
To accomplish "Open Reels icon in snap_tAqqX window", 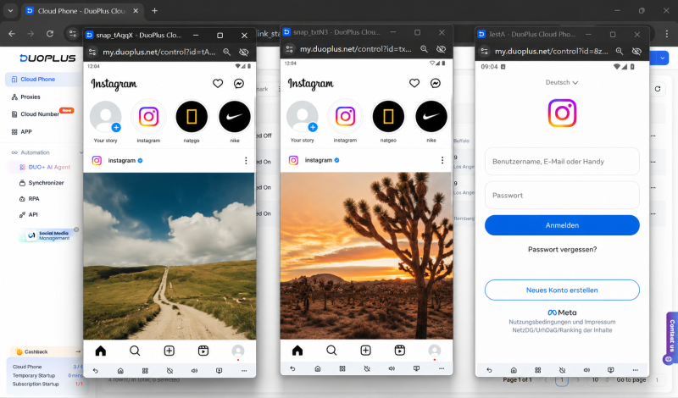I will [x=203, y=351].
